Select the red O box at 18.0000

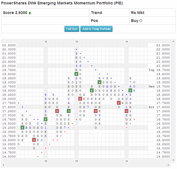(80, 99)
